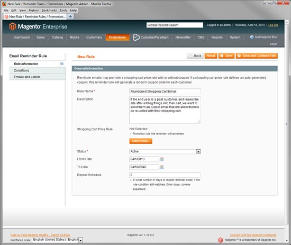Open Firefox History menu

pyautogui.click(x=34, y=11)
